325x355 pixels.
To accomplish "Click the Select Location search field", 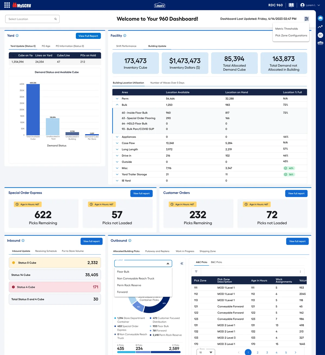I will pos(32,19).
